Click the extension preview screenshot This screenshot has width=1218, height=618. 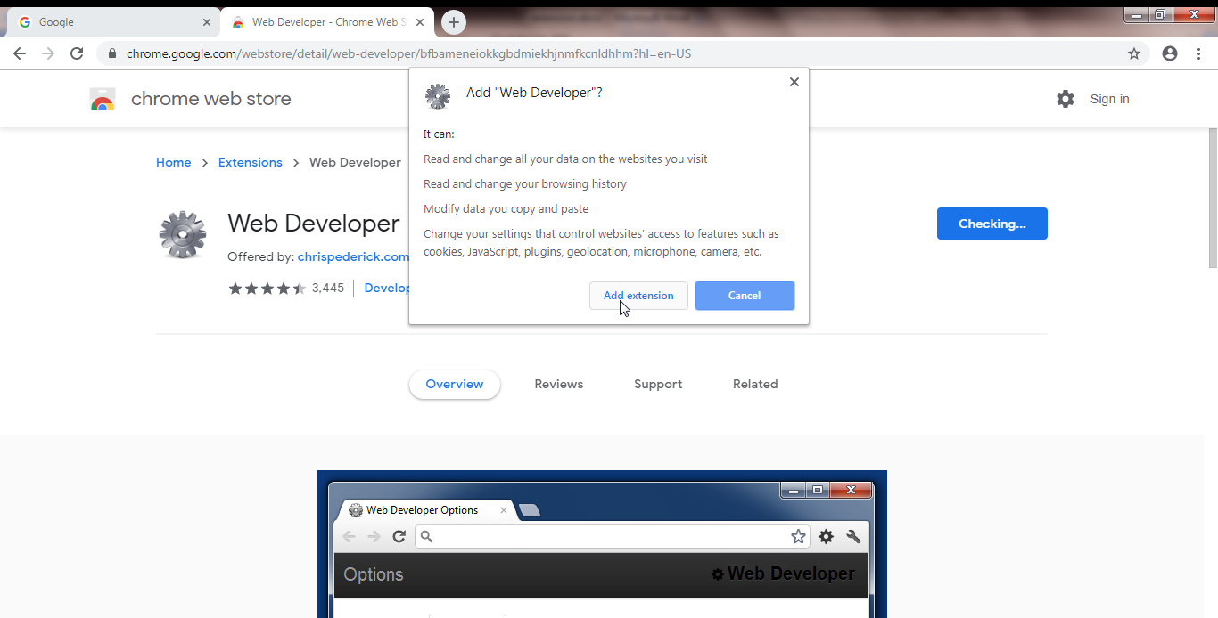[x=602, y=544]
